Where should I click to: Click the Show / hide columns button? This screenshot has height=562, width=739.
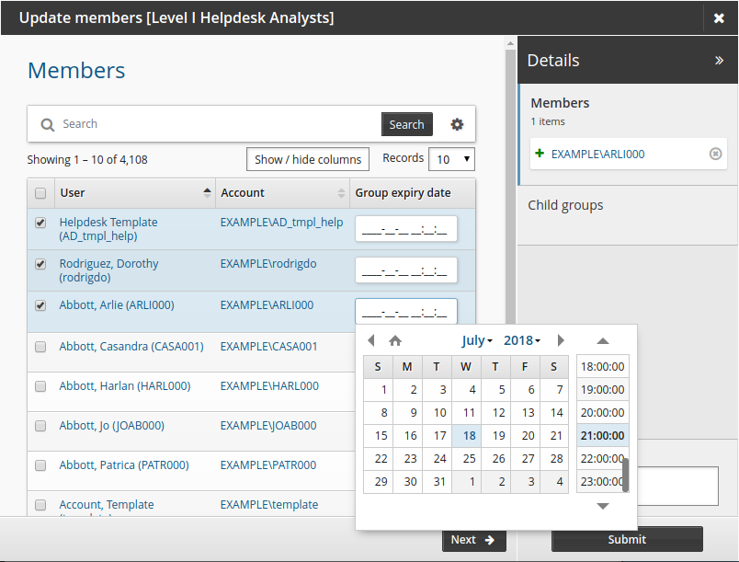pyautogui.click(x=308, y=159)
